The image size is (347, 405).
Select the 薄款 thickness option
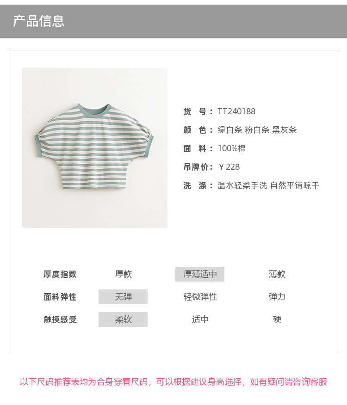click(277, 274)
